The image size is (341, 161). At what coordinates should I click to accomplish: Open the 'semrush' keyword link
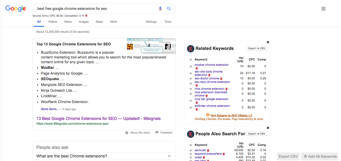pyautogui.click(x=200, y=150)
